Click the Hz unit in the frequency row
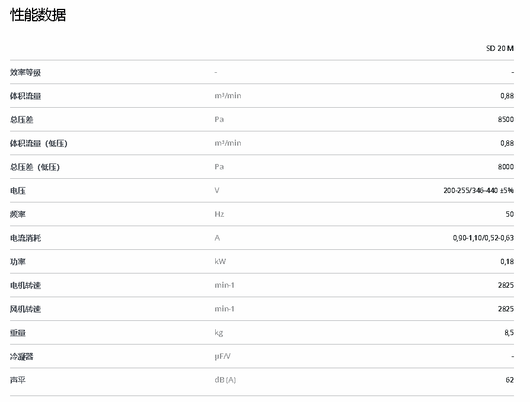This screenshot has height=402, width=530. click(x=219, y=214)
